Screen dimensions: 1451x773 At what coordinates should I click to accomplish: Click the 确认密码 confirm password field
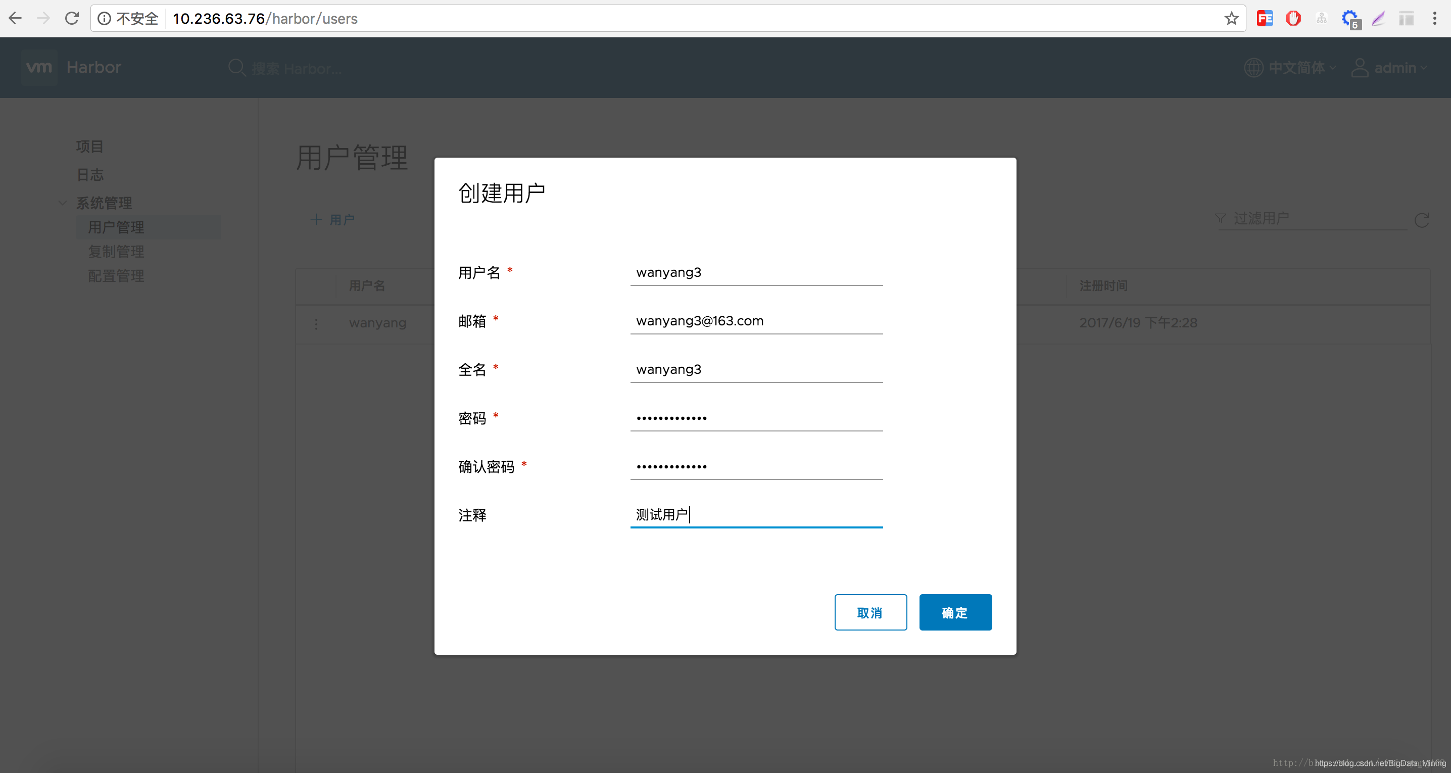756,466
